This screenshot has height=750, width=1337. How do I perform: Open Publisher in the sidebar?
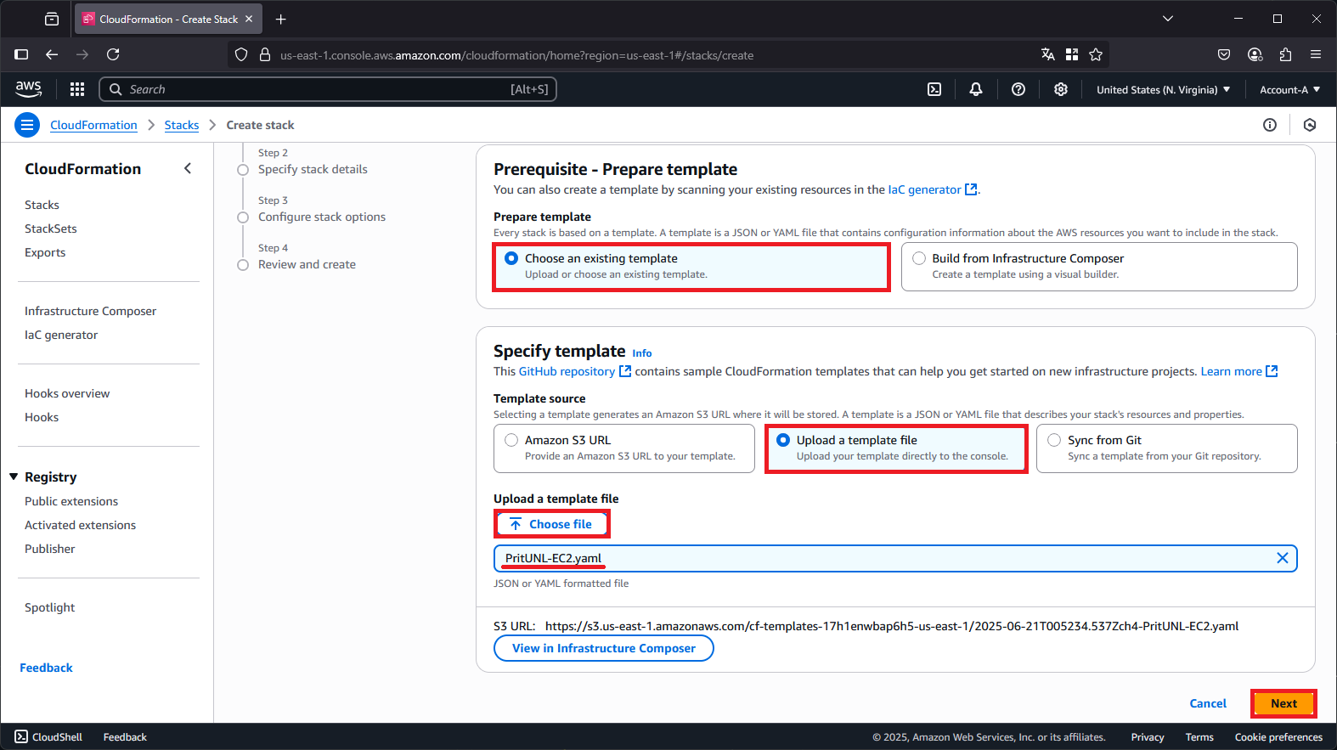tap(49, 549)
